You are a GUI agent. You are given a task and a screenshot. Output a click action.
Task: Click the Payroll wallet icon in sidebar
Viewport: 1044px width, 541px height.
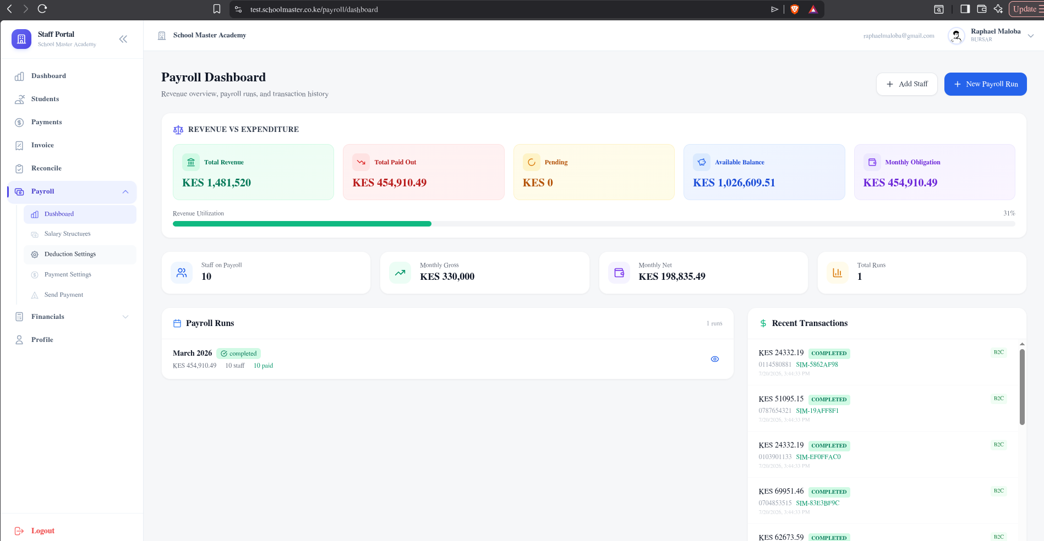point(19,192)
